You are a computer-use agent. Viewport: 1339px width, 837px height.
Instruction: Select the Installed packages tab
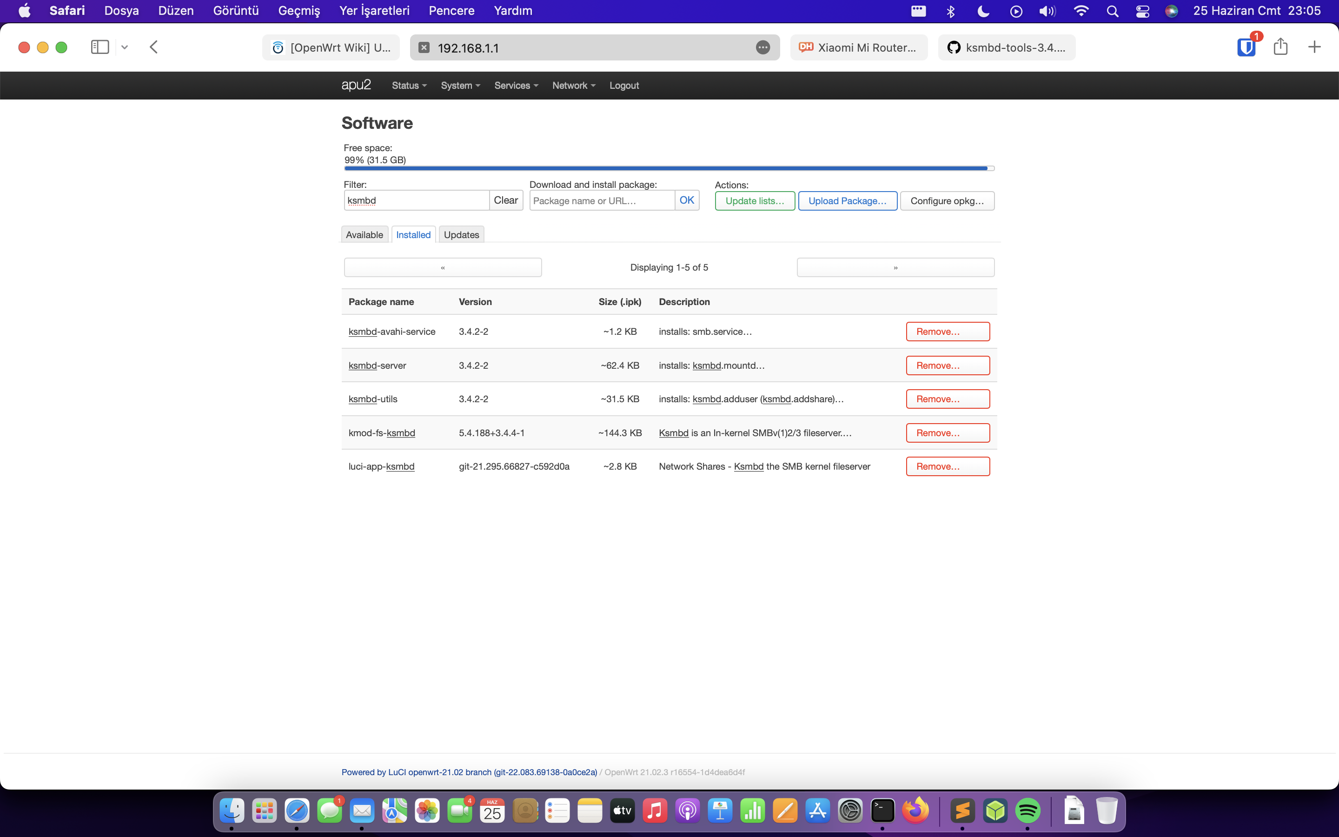coord(413,235)
